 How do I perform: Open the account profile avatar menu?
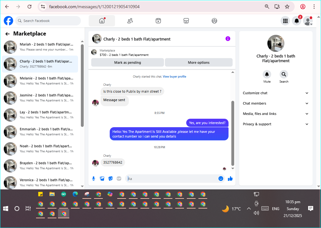pyautogui.click(x=308, y=21)
